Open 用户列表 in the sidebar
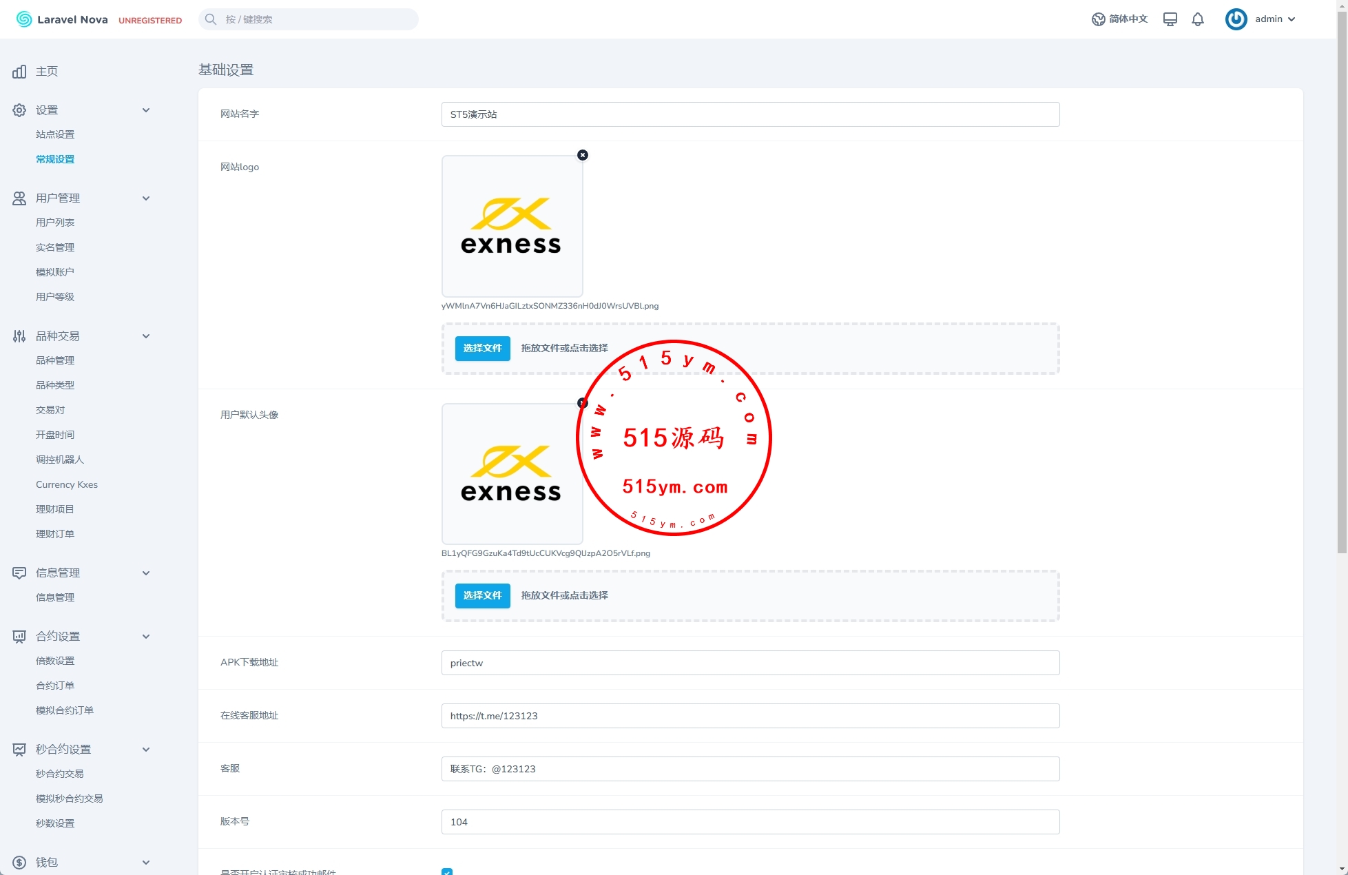The height and width of the screenshot is (875, 1348). (55, 223)
